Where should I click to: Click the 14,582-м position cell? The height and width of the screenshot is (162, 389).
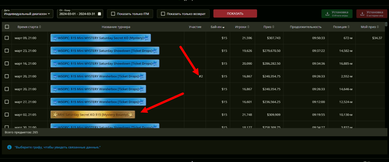346,51
